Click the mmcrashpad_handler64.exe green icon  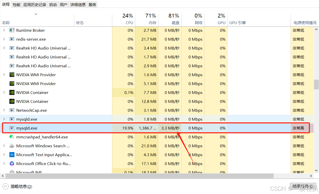[12, 137]
